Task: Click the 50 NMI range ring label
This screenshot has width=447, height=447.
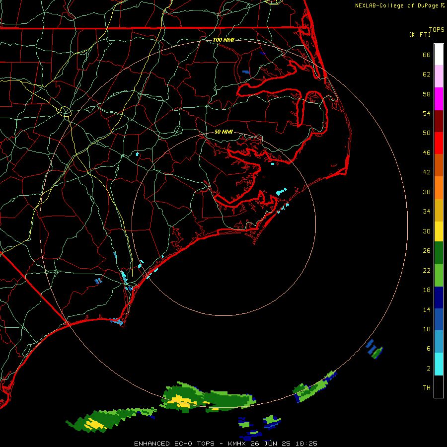Action: point(223,132)
